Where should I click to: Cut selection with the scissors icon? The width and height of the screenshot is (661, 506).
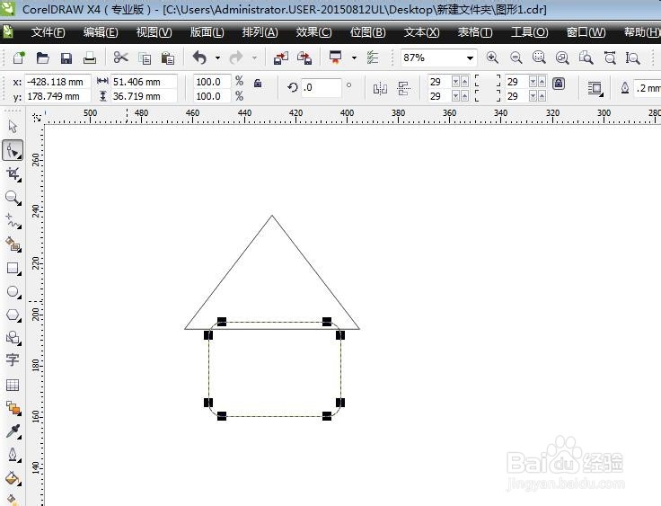[x=120, y=58]
